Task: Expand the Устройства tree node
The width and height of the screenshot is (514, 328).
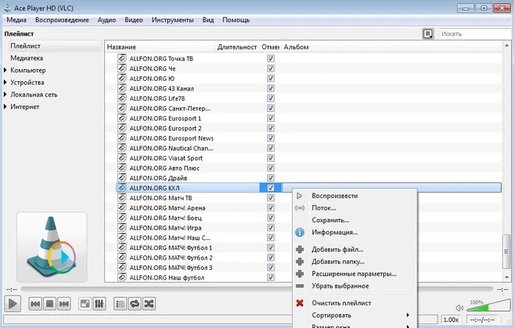Action: coord(5,82)
